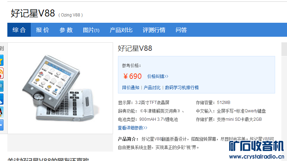The height and width of the screenshot is (161, 287).
Task: Open 产品对比 link under price
Action: [x=152, y=87]
